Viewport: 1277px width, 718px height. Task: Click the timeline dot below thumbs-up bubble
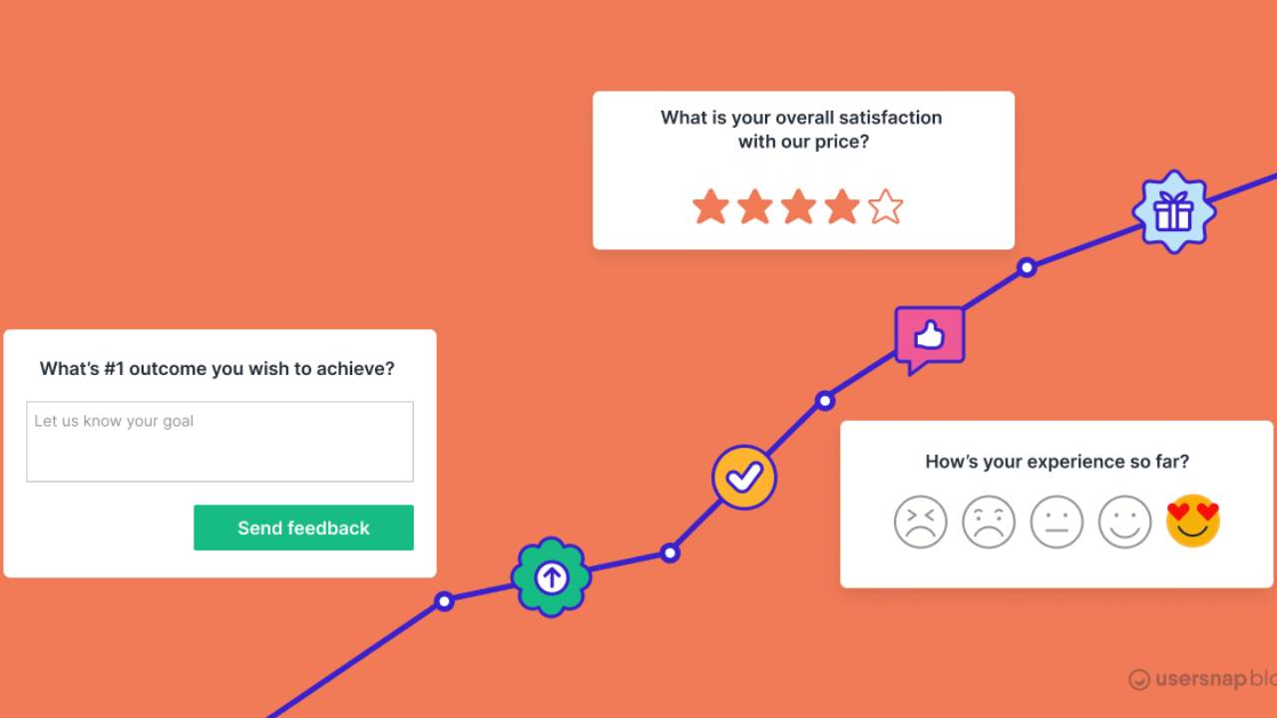825,401
